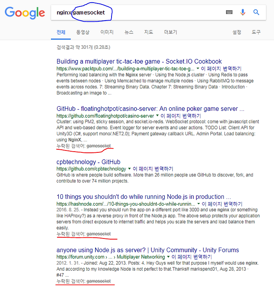The image size is (274, 288).
Task: Translate the Unity Forums page
Action: point(191,257)
